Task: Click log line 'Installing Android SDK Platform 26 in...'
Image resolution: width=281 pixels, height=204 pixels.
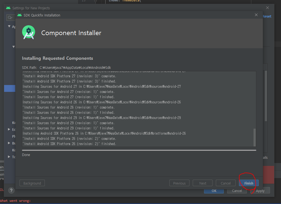Action: [104, 133]
